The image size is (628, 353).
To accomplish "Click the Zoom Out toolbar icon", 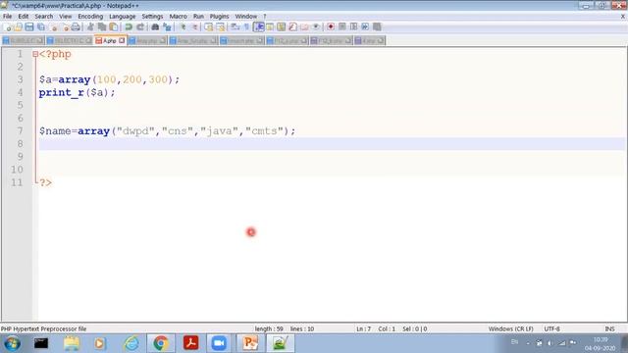I will [x=195, y=26].
